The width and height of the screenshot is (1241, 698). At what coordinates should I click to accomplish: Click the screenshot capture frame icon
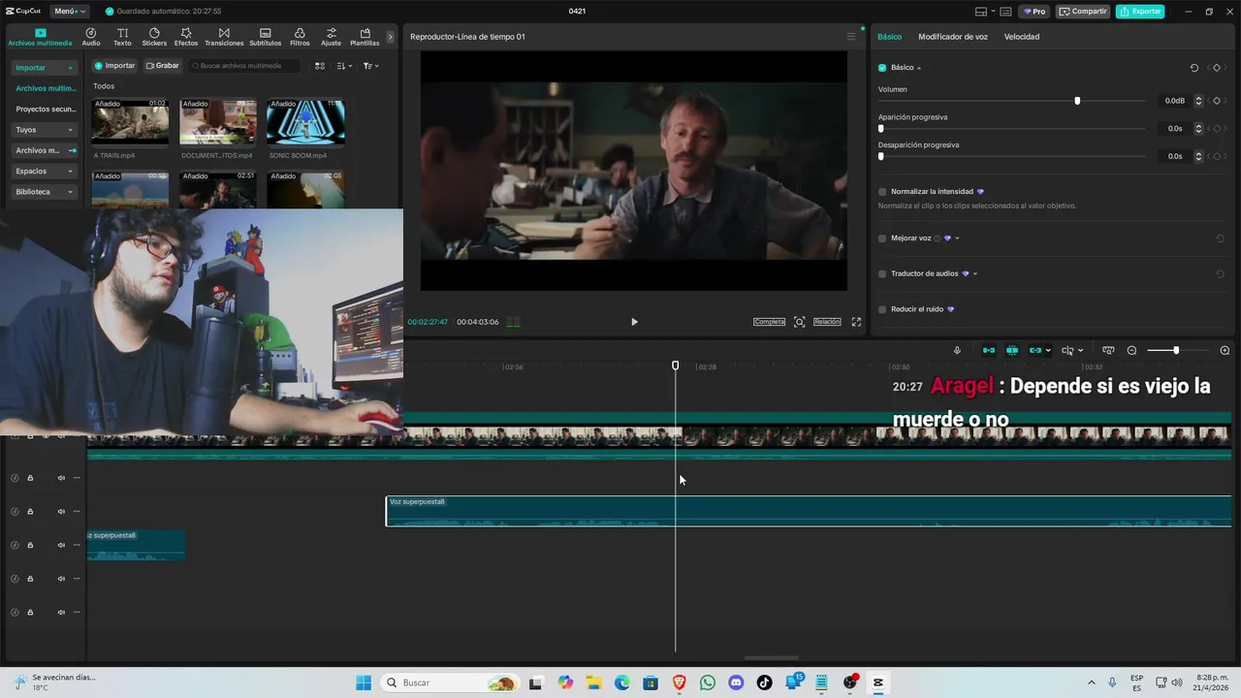pyautogui.click(x=799, y=322)
